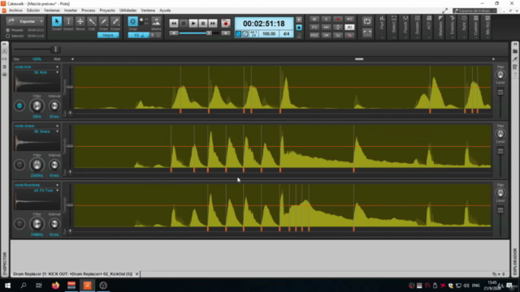Image resolution: width=520 pixels, height=292 pixels.
Task: Turn the roots kick Filter knob
Action: point(37,106)
